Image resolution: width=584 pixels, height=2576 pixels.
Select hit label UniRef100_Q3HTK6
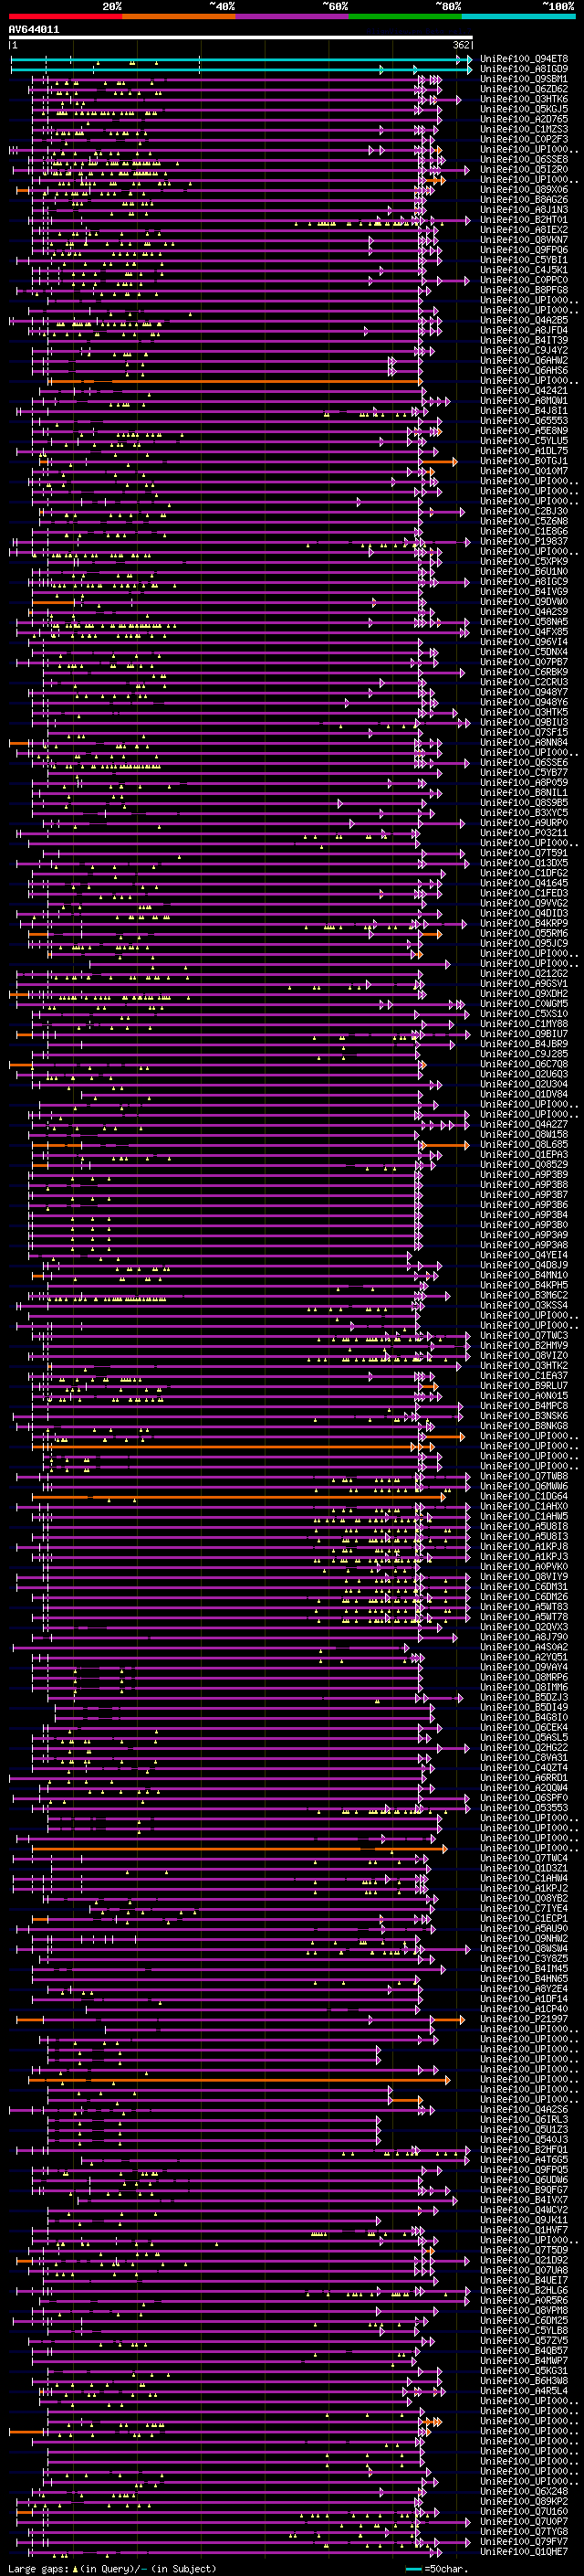pyautogui.click(x=524, y=99)
